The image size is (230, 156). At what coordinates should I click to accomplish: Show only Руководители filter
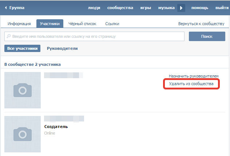pos(62,48)
